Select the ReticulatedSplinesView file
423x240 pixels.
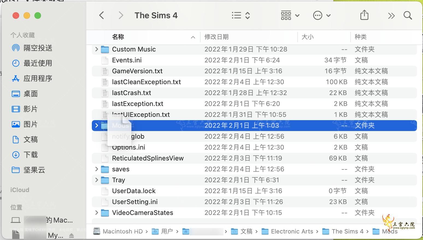pos(148,158)
